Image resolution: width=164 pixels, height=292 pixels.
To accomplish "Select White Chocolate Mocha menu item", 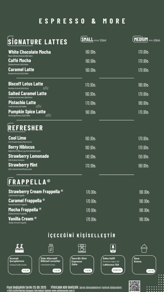I will click(30, 52).
